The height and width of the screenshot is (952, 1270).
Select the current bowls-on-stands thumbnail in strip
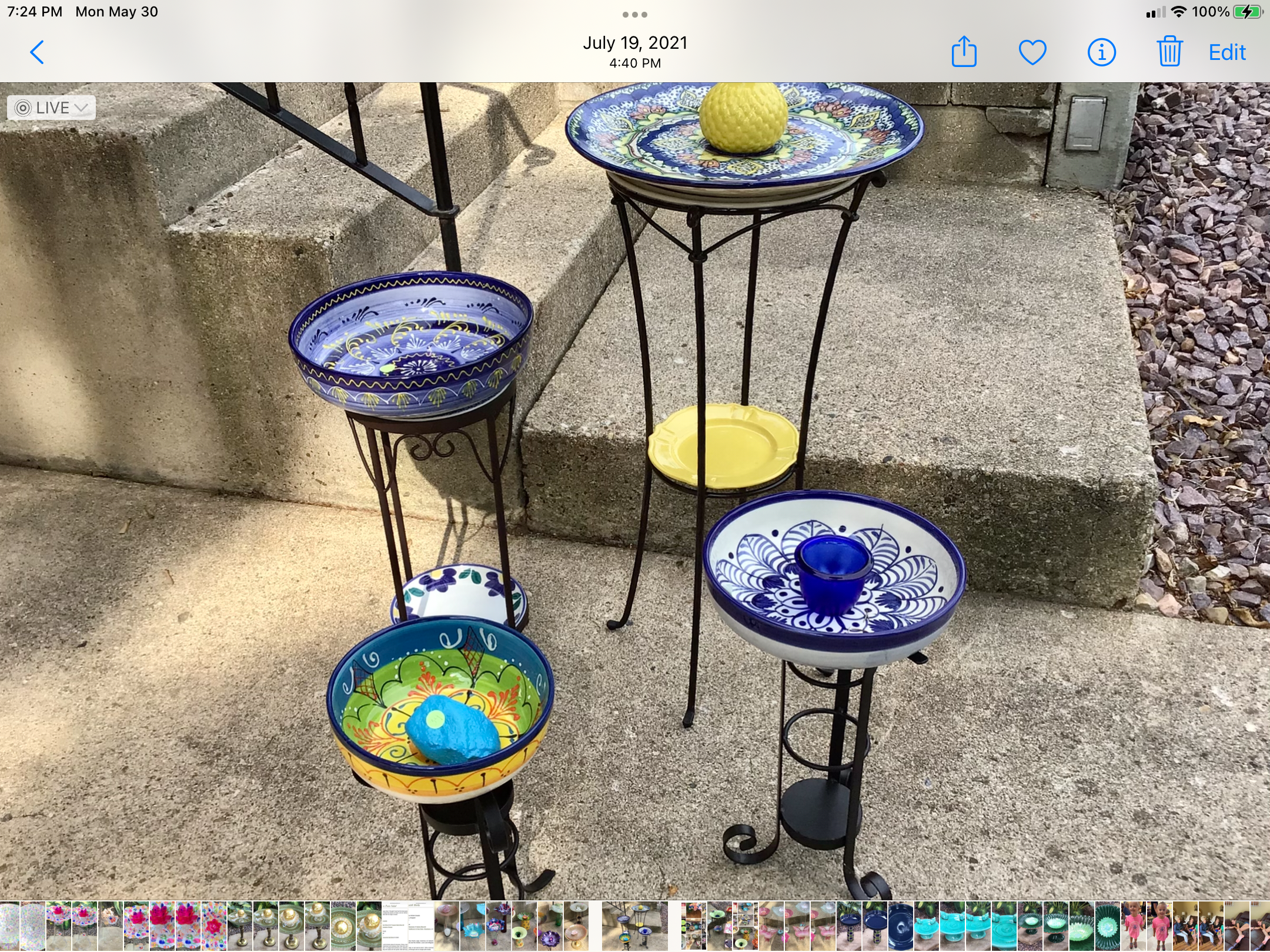point(635,926)
